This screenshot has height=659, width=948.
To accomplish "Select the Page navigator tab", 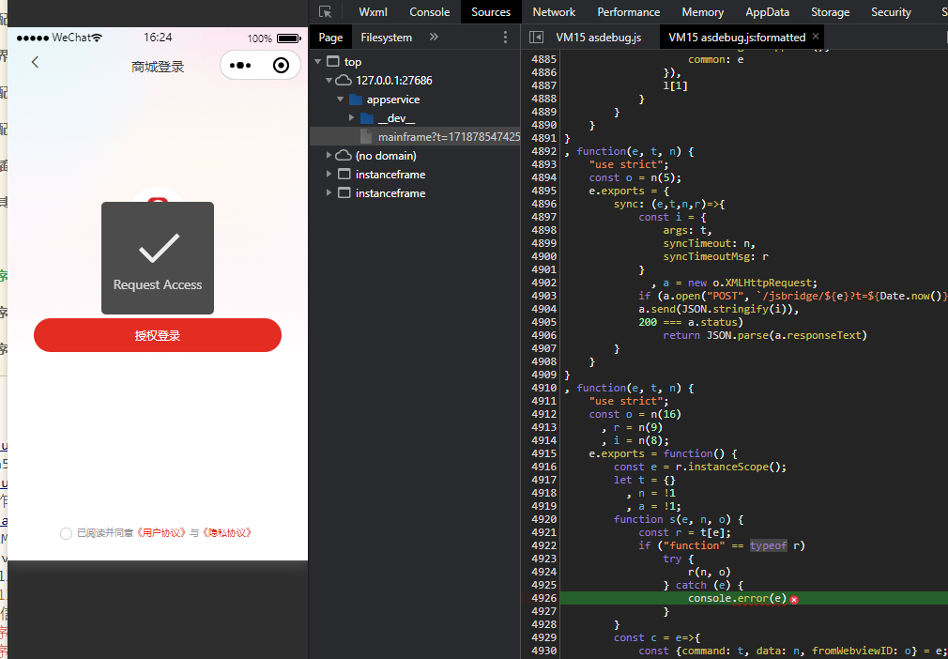I will 330,38.
